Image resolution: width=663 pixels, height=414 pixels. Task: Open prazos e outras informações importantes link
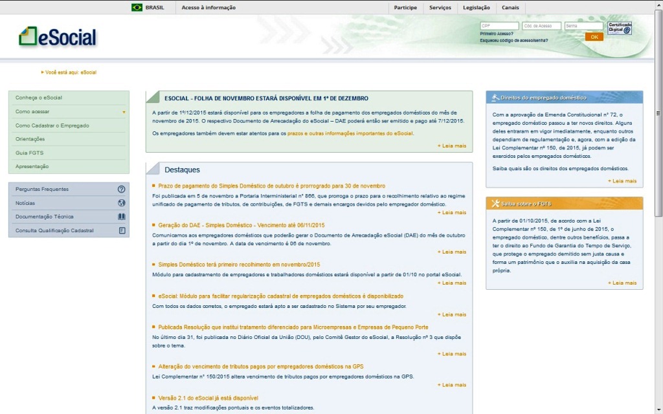coord(350,133)
